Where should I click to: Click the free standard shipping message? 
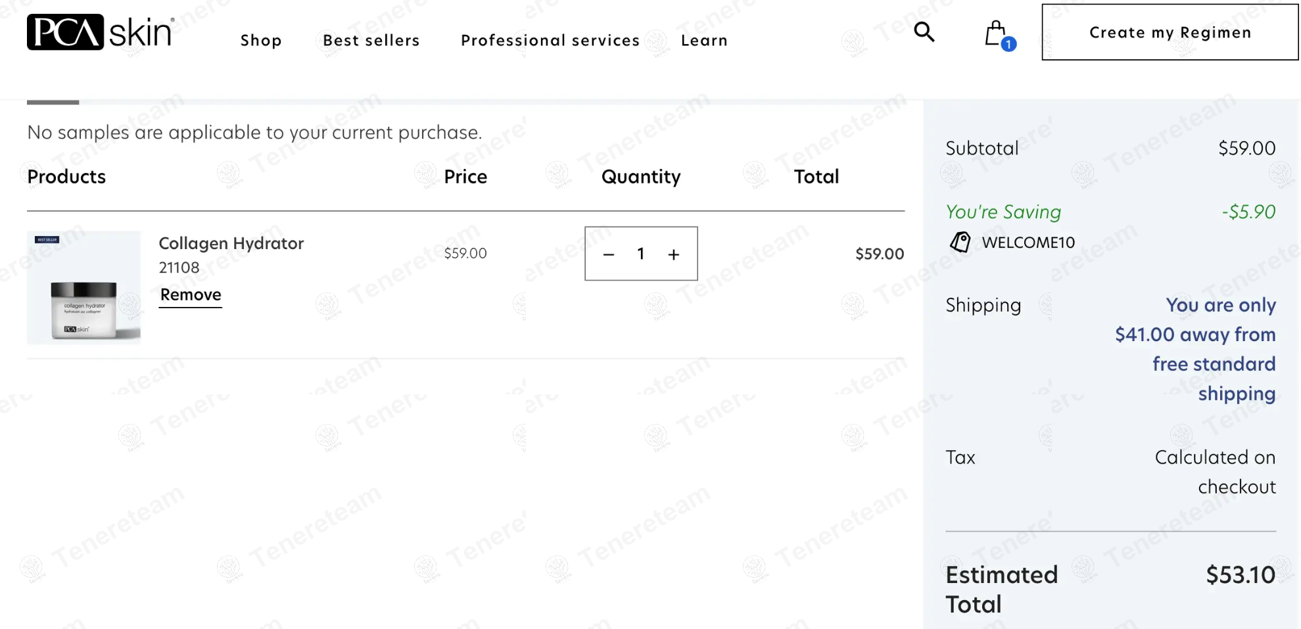point(1195,349)
